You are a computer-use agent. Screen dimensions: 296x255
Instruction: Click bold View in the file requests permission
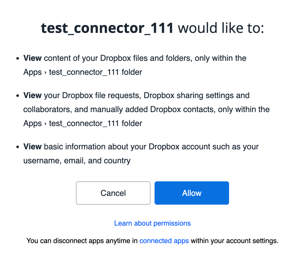click(33, 95)
